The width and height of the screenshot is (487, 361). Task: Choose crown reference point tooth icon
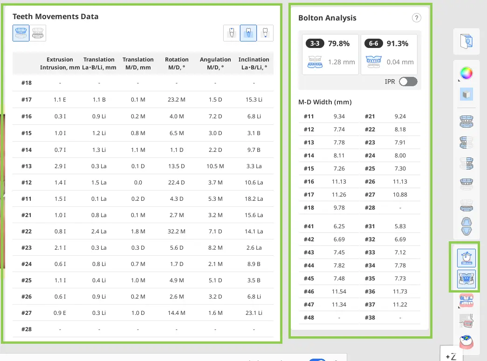pos(232,33)
